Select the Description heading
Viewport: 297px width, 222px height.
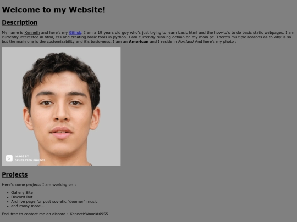[19, 22]
